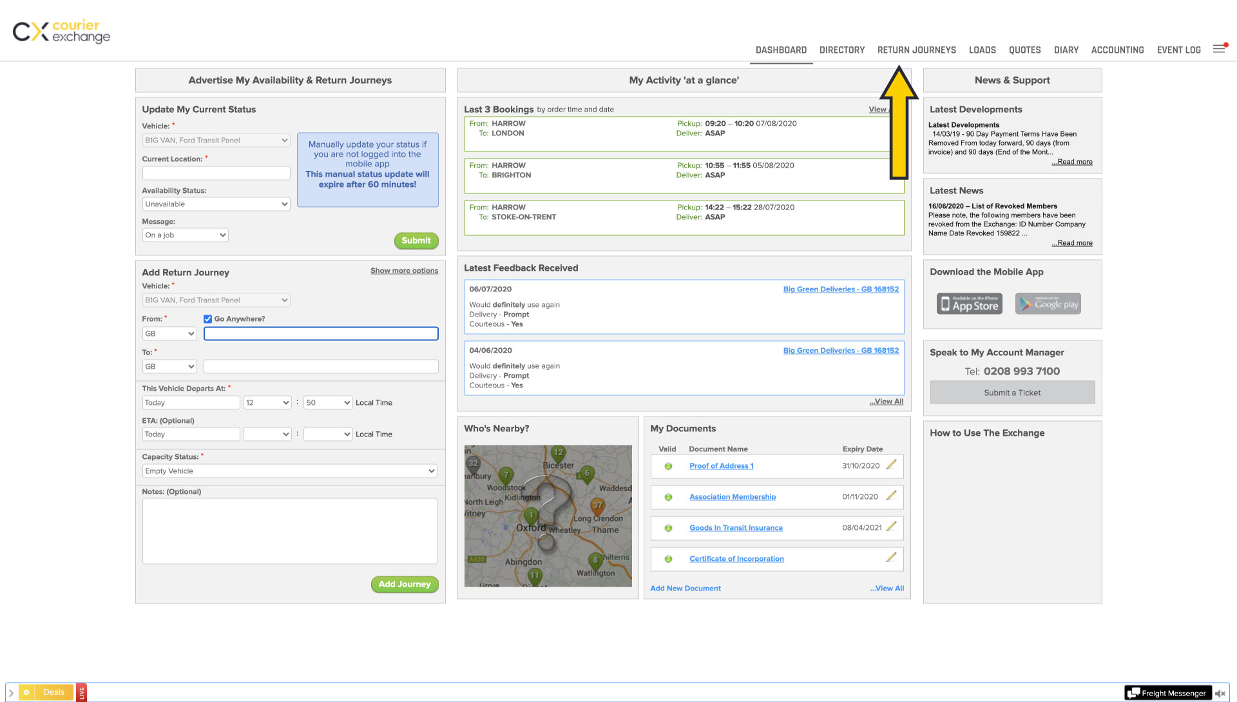Open the Availability Status dropdown
Screen dimensions: 1237x702
click(x=216, y=204)
